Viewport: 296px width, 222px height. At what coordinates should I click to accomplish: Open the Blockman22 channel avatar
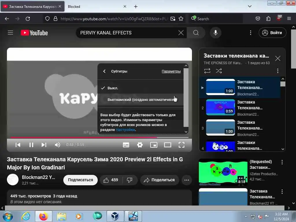click(x=13, y=179)
